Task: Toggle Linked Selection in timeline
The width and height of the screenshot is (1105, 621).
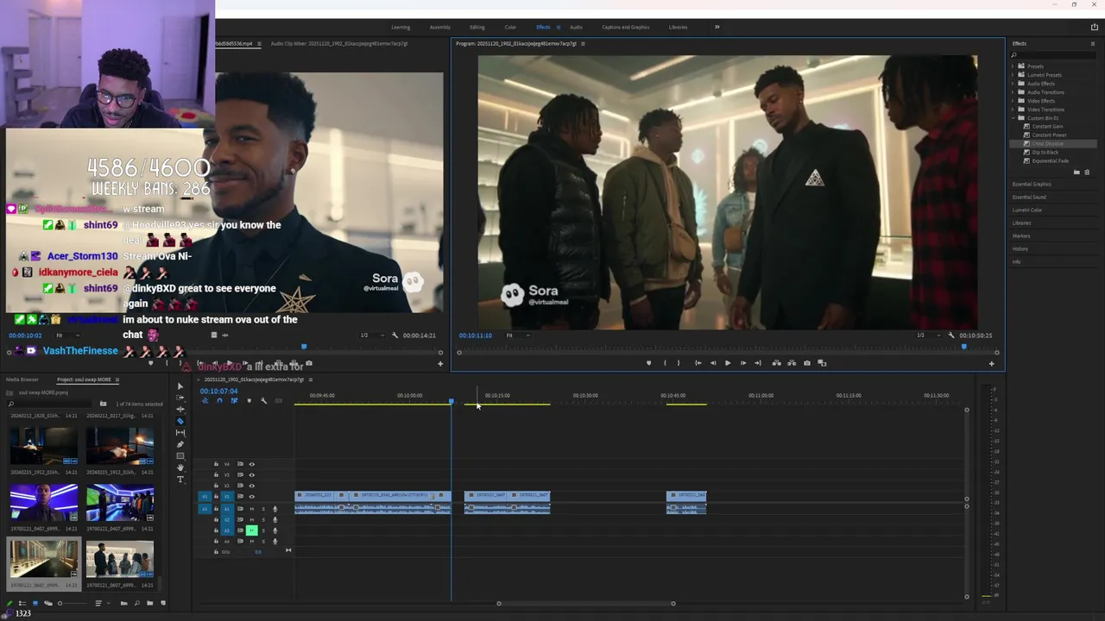Action: pyautogui.click(x=234, y=401)
